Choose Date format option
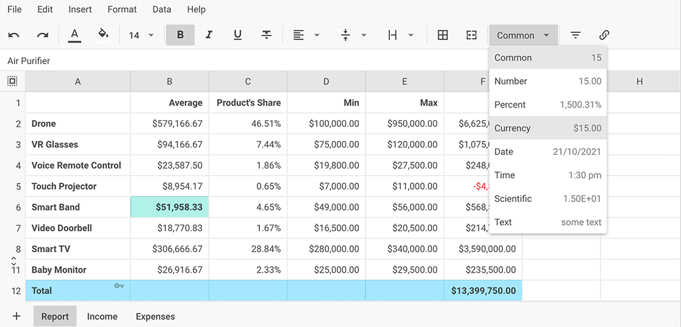Image resolution: width=681 pixels, height=327 pixels. (547, 151)
